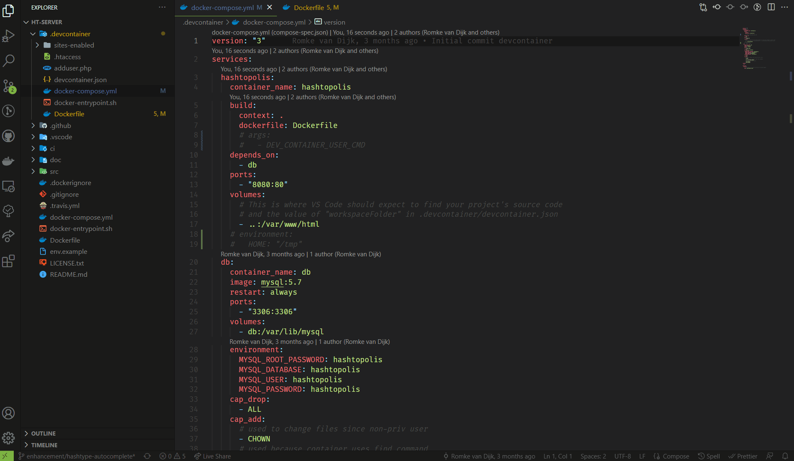794x461 pixels.
Task: Open README.md from the Explorer
Action: (x=68, y=274)
